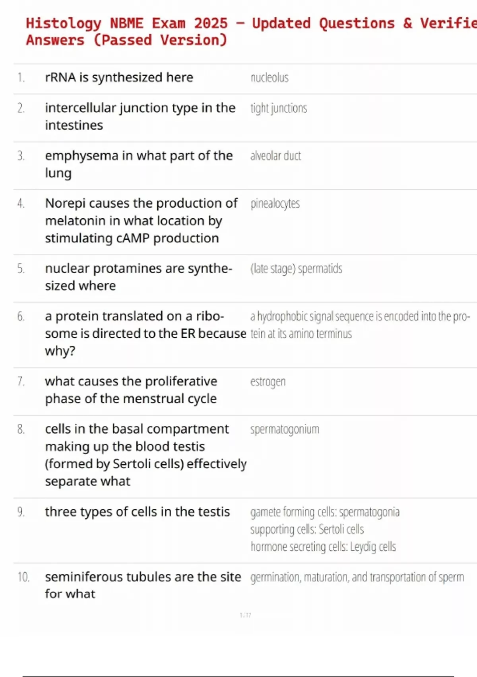Select the answer 'spermatogonium'

point(285,429)
